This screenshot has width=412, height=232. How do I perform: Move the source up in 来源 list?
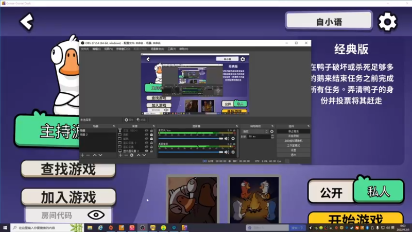(139, 155)
